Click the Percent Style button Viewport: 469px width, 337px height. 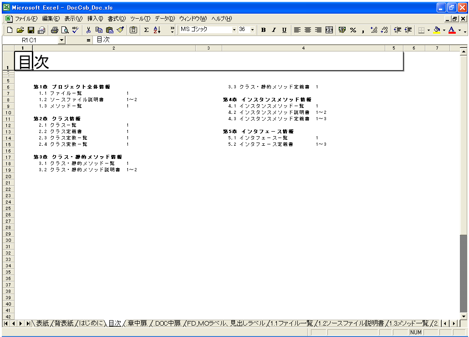click(x=353, y=30)
